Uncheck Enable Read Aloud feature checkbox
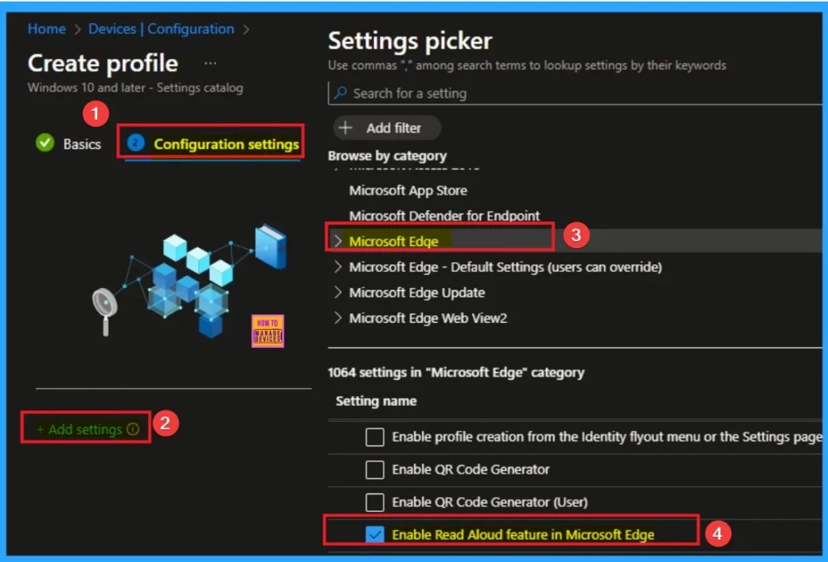This screenshot has width=828, height=562. tap(375, 535)
